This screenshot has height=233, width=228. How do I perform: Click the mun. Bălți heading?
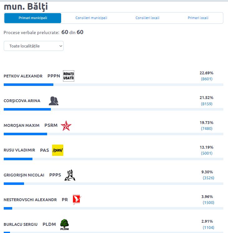(26, 7)
